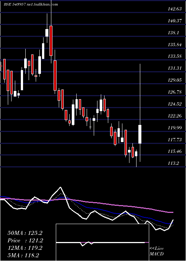
Task: Click the 131.31 price axis label
Action: 175,68
